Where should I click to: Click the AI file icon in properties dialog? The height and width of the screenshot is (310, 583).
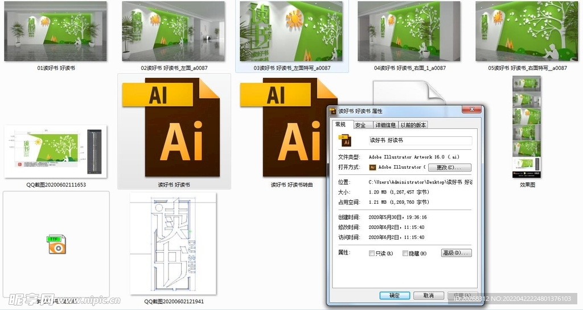tap(344, 141)
